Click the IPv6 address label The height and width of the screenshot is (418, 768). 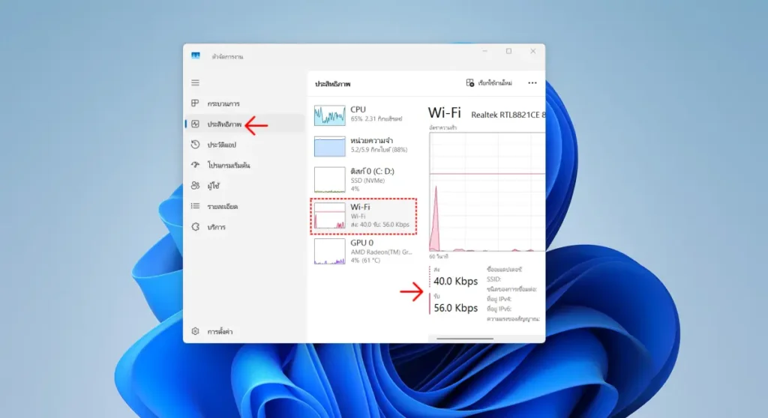(x=499, y=309)
